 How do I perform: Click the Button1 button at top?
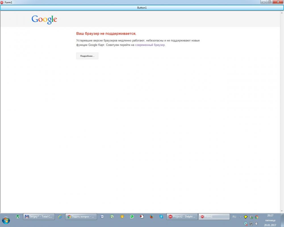coord(142,8)
